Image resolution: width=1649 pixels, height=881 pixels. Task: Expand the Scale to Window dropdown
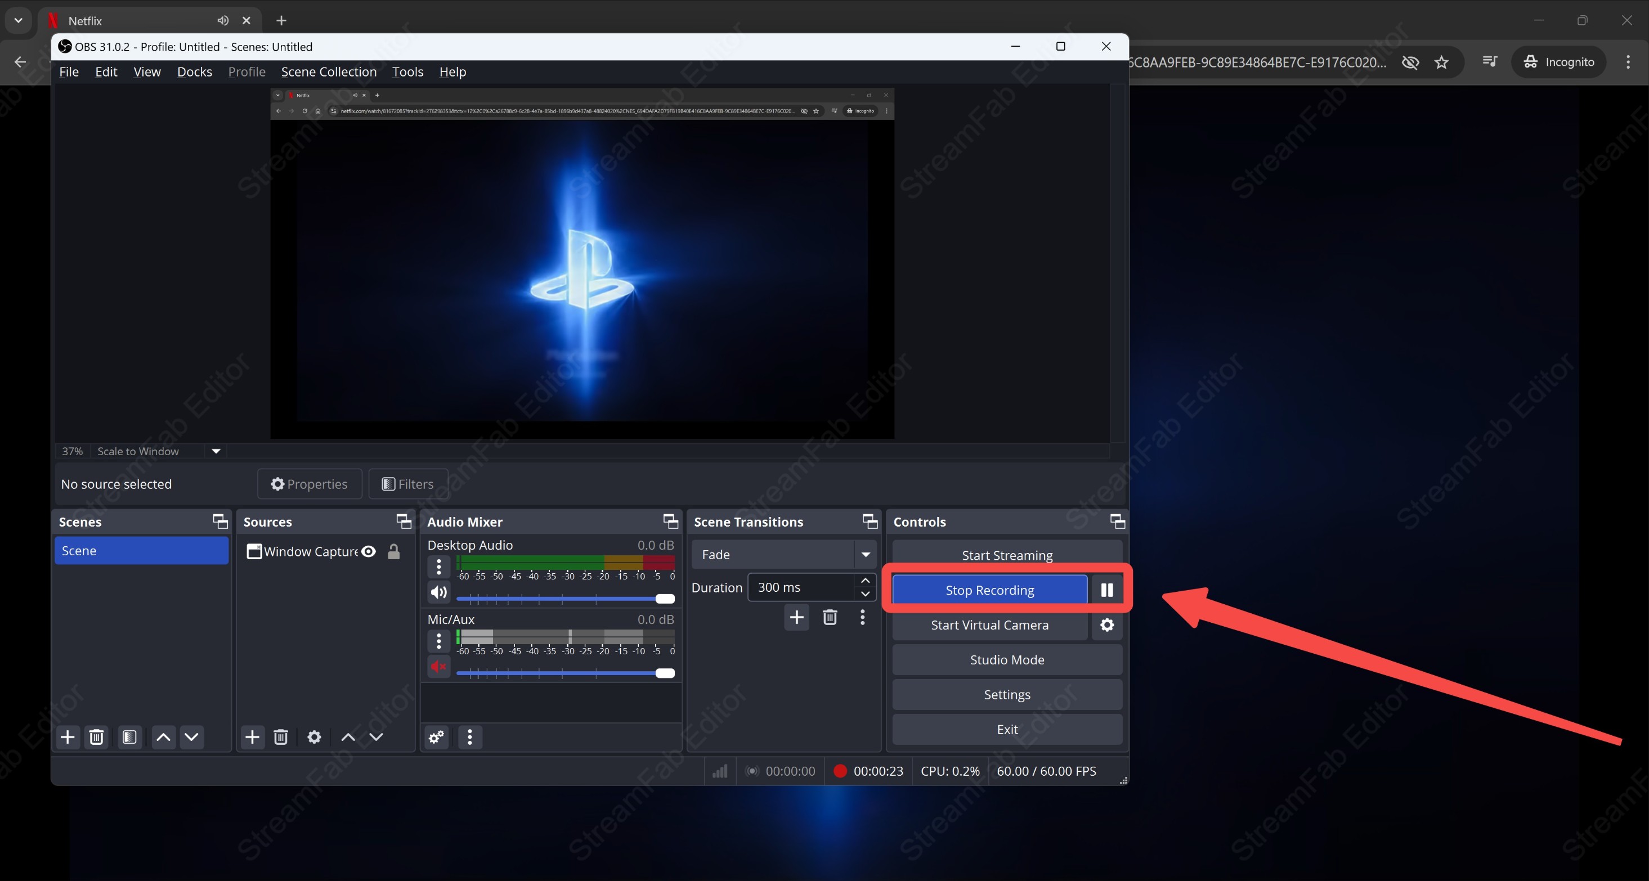[x=216, y=451]
